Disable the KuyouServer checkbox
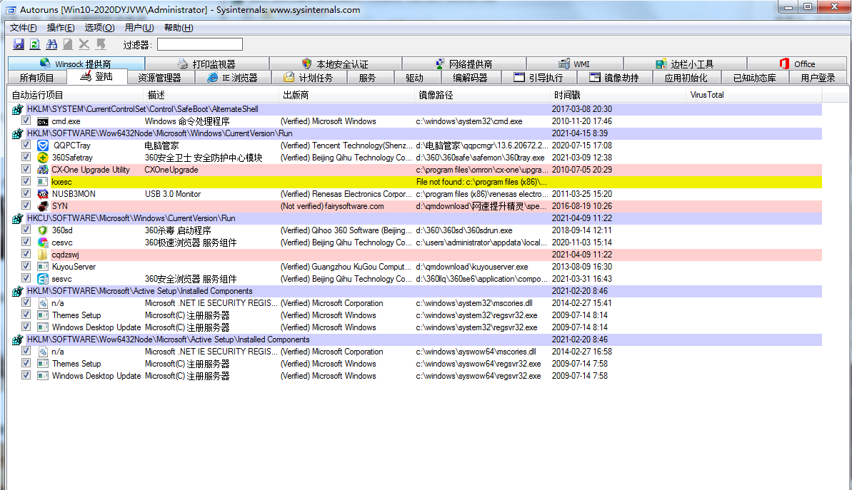852x490 pixels. (x=26, y=266)
